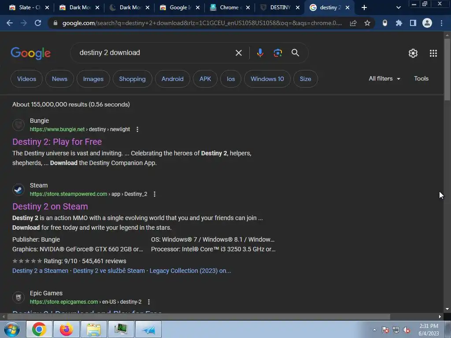Click the store.epicgames.com URL
The height and width of the screenshot is (338, 451).
pos(86,302)
